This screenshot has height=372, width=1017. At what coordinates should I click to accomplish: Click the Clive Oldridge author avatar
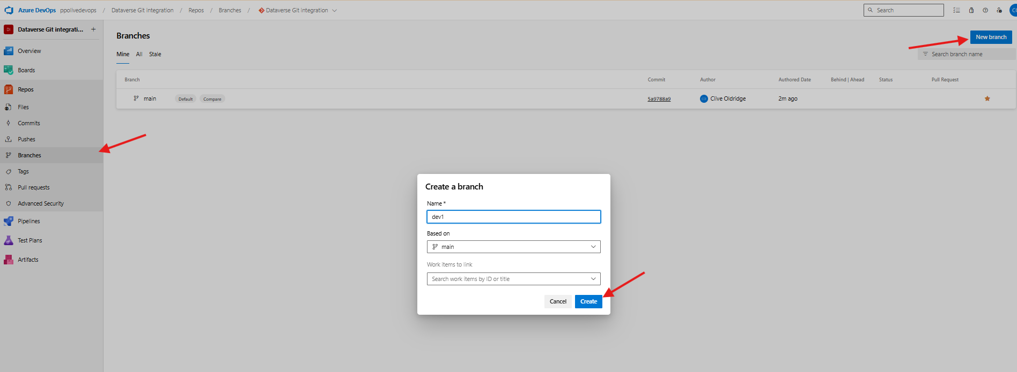pyautogui.click(x=704, y=98)
